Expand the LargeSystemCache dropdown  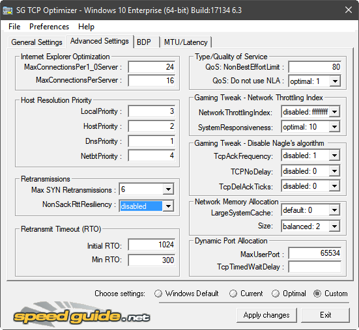(x=334, y=210)
